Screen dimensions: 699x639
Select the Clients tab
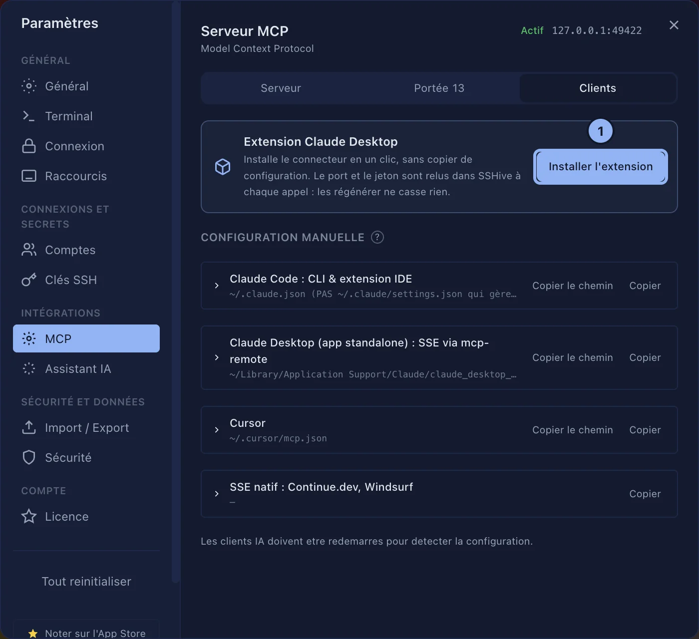click(598, 88)
